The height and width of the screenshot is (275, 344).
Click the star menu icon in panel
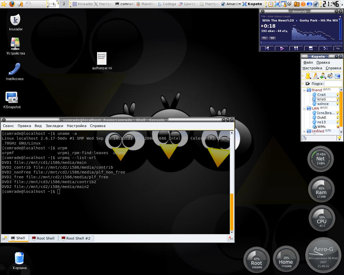tap(4, 4)
